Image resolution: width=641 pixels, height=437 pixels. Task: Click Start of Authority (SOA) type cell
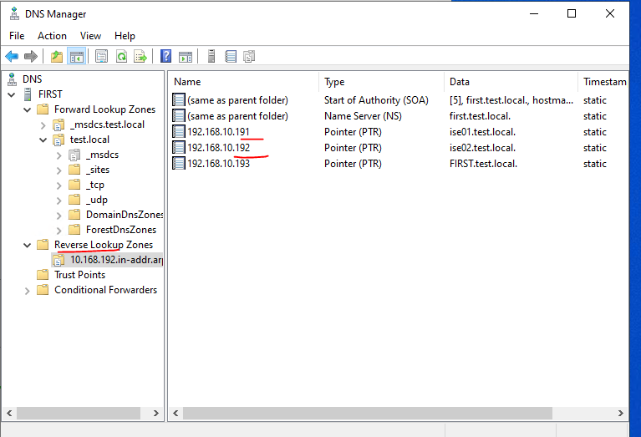click(376, 100)
